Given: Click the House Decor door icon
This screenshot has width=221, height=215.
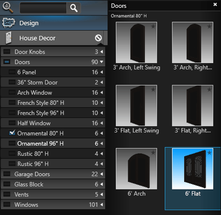Looking at the screenshot, I should pos(9,38).
